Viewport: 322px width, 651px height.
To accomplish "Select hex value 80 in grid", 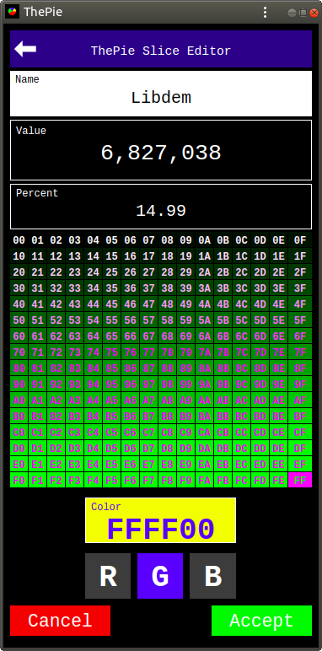I will (19, 369).
